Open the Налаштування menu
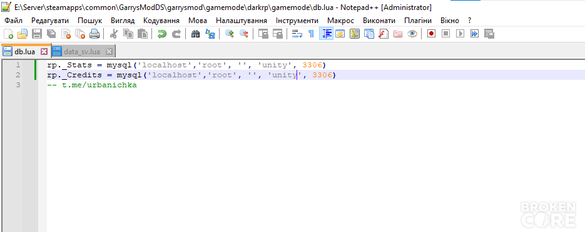Image resolution: width=585 pixels, height=232 pixels. click(242, 21)
